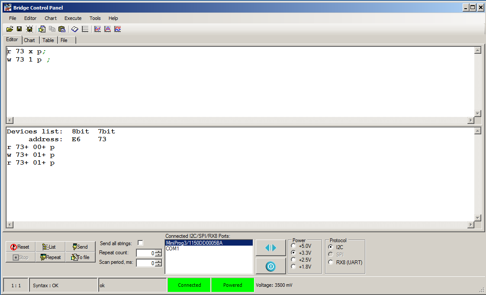Click the List button
This screenshot has height=295, width=486.
point(50,247)
